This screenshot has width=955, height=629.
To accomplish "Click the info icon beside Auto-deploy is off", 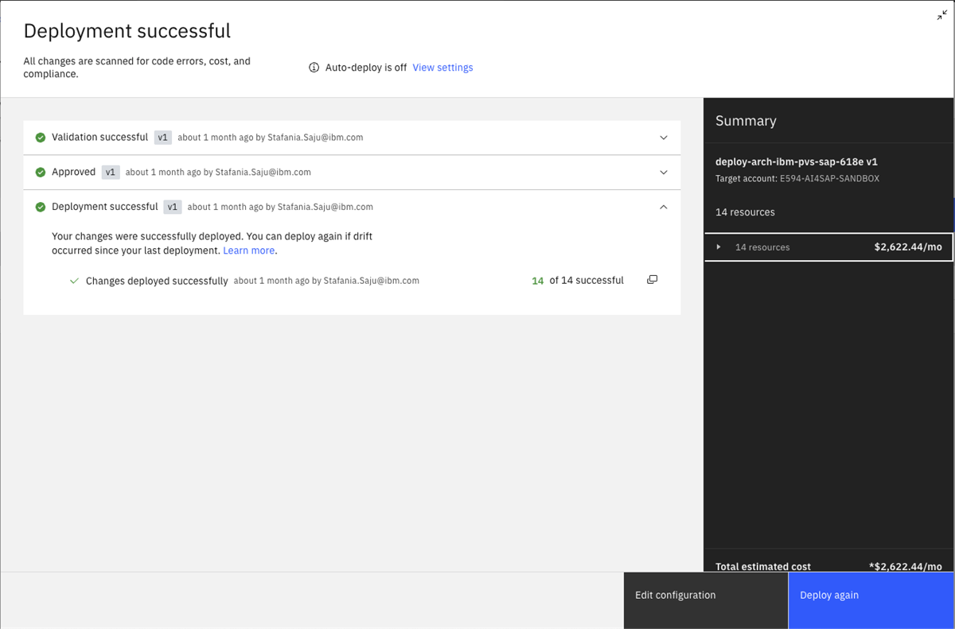I will coord(314,68).
